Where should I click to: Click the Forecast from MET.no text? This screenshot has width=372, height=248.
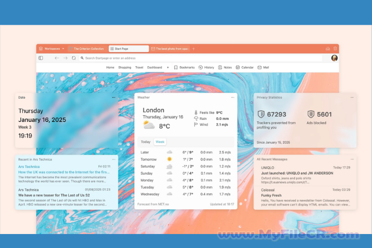click(x=153, y=204)
